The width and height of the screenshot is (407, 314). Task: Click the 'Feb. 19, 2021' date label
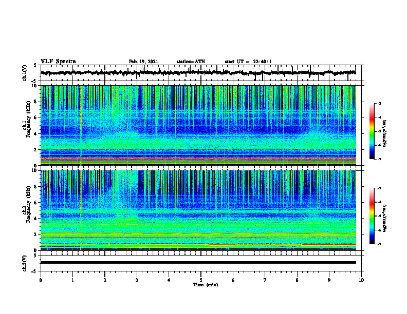pyautogui.click(x=143, y=62)
